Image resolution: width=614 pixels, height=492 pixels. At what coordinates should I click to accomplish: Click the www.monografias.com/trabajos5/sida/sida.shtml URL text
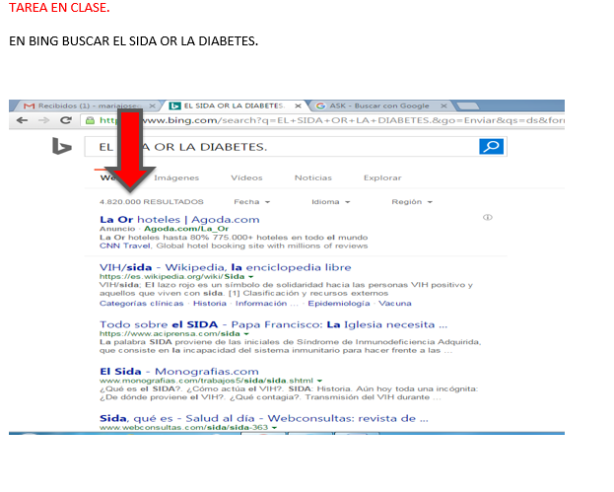tap(206, 381)
